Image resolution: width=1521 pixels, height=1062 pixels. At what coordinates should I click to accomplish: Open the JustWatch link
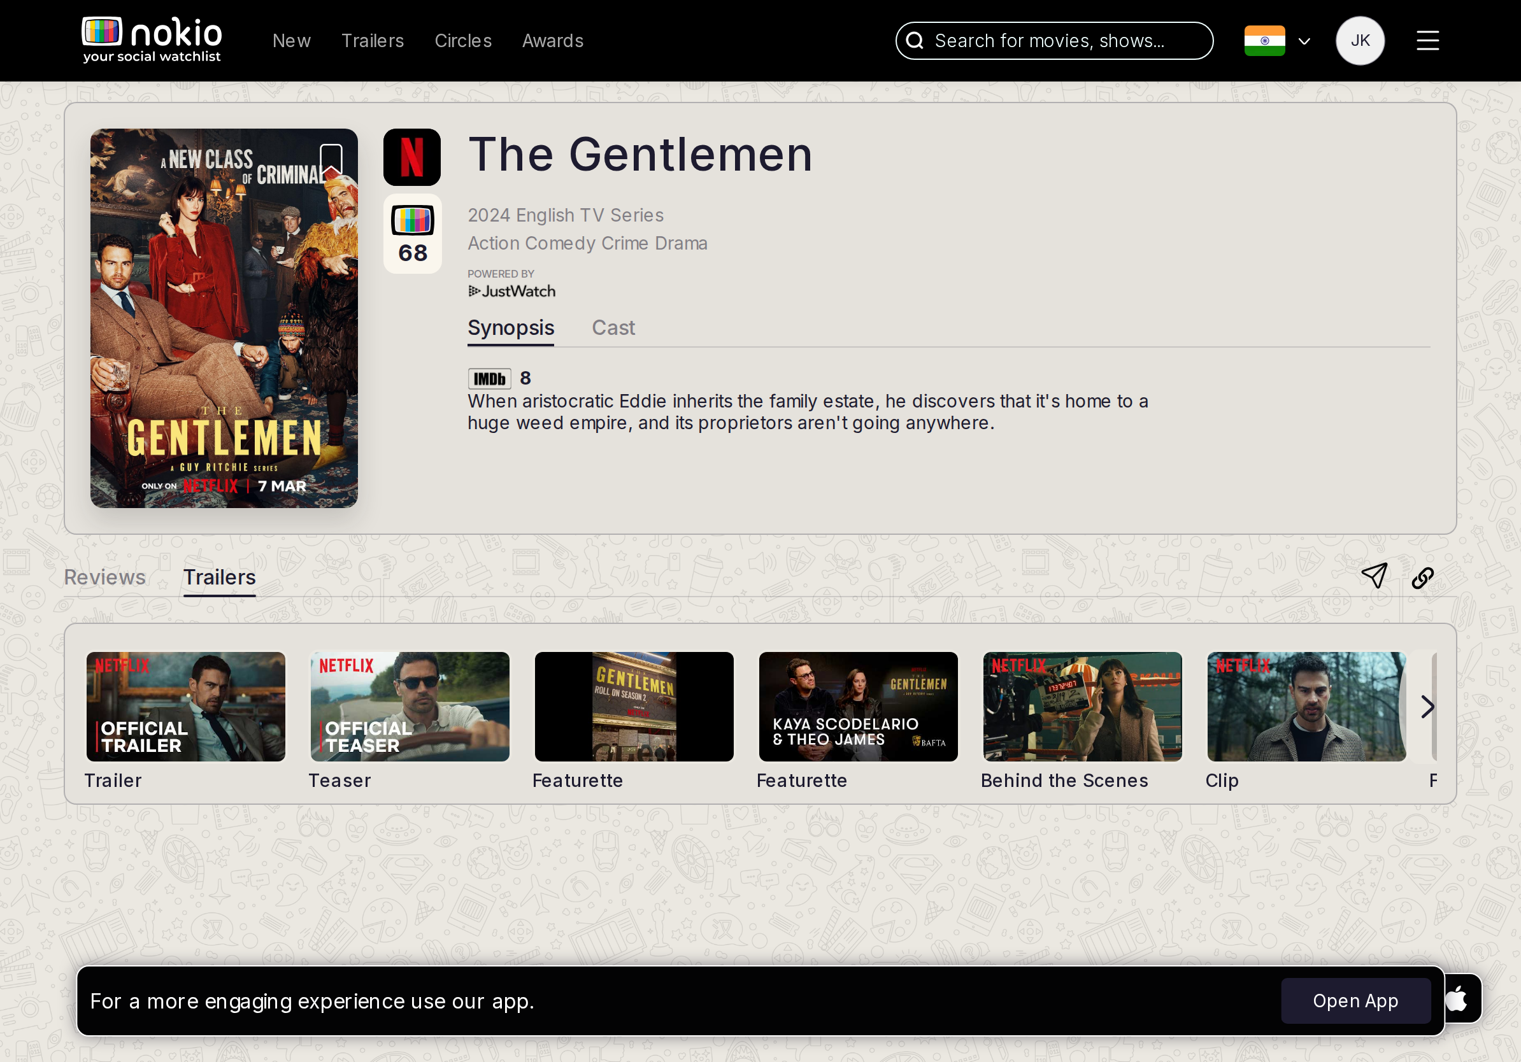click(511, 292)
